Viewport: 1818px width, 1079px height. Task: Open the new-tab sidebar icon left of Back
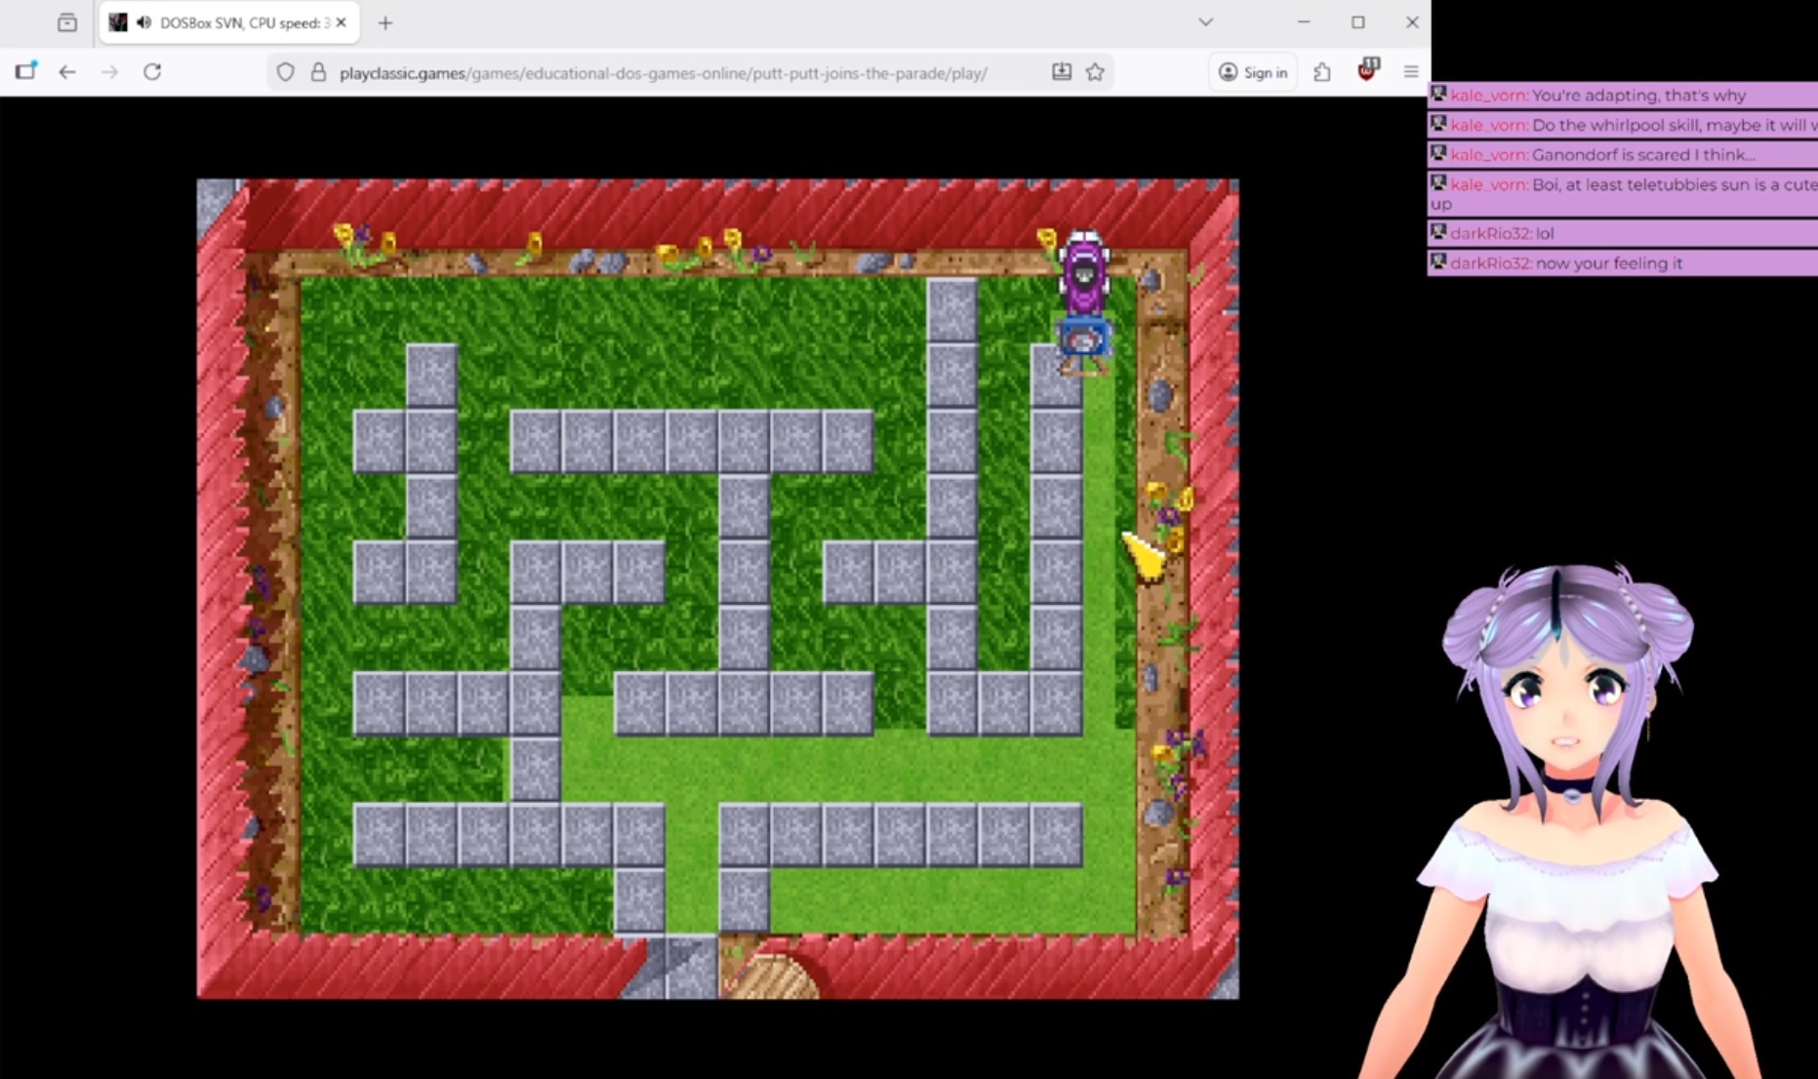pyautogui.click(x=25, y=71)
